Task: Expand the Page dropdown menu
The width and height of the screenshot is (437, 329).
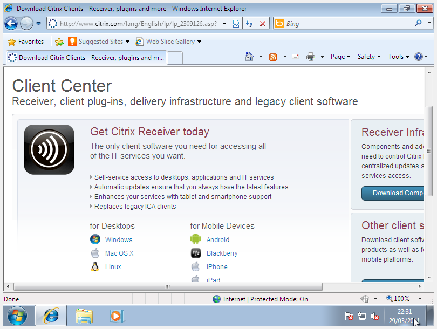Action: tap(340, 57)
